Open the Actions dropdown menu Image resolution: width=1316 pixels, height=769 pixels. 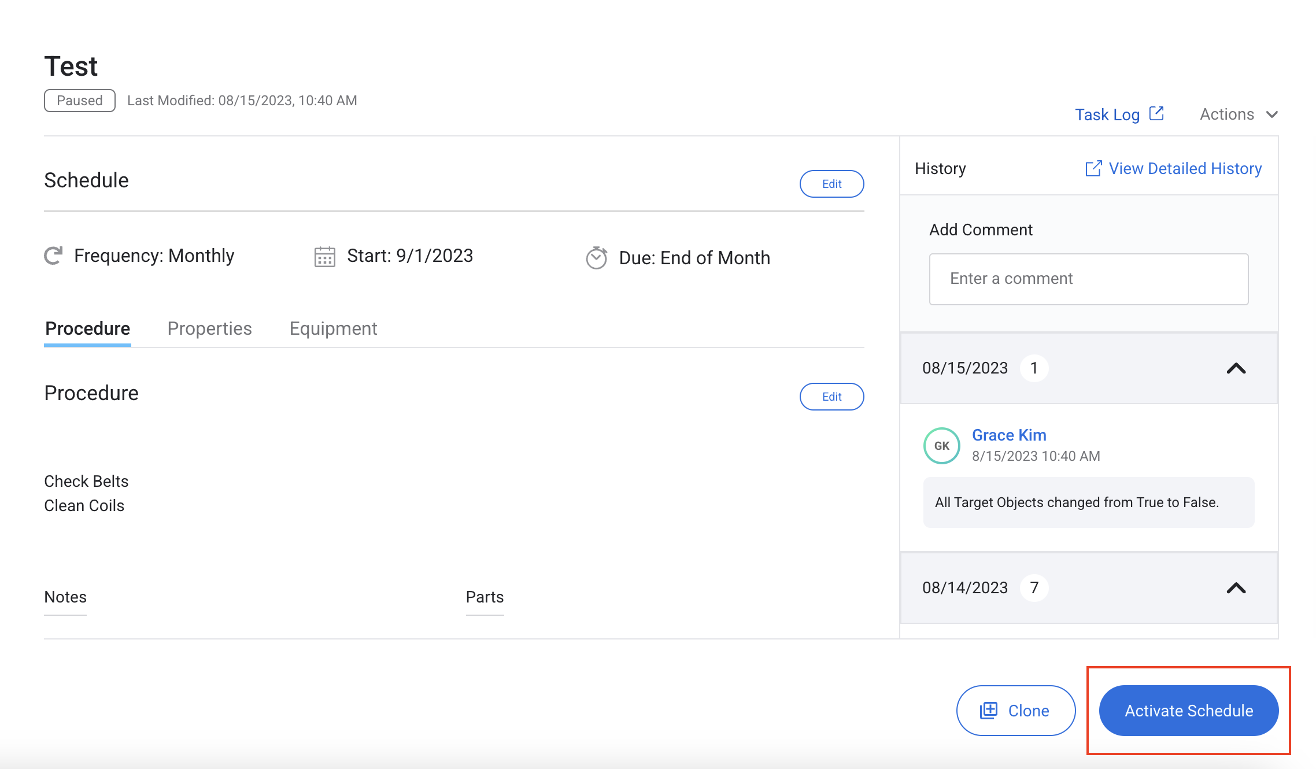pos(1238,114)
